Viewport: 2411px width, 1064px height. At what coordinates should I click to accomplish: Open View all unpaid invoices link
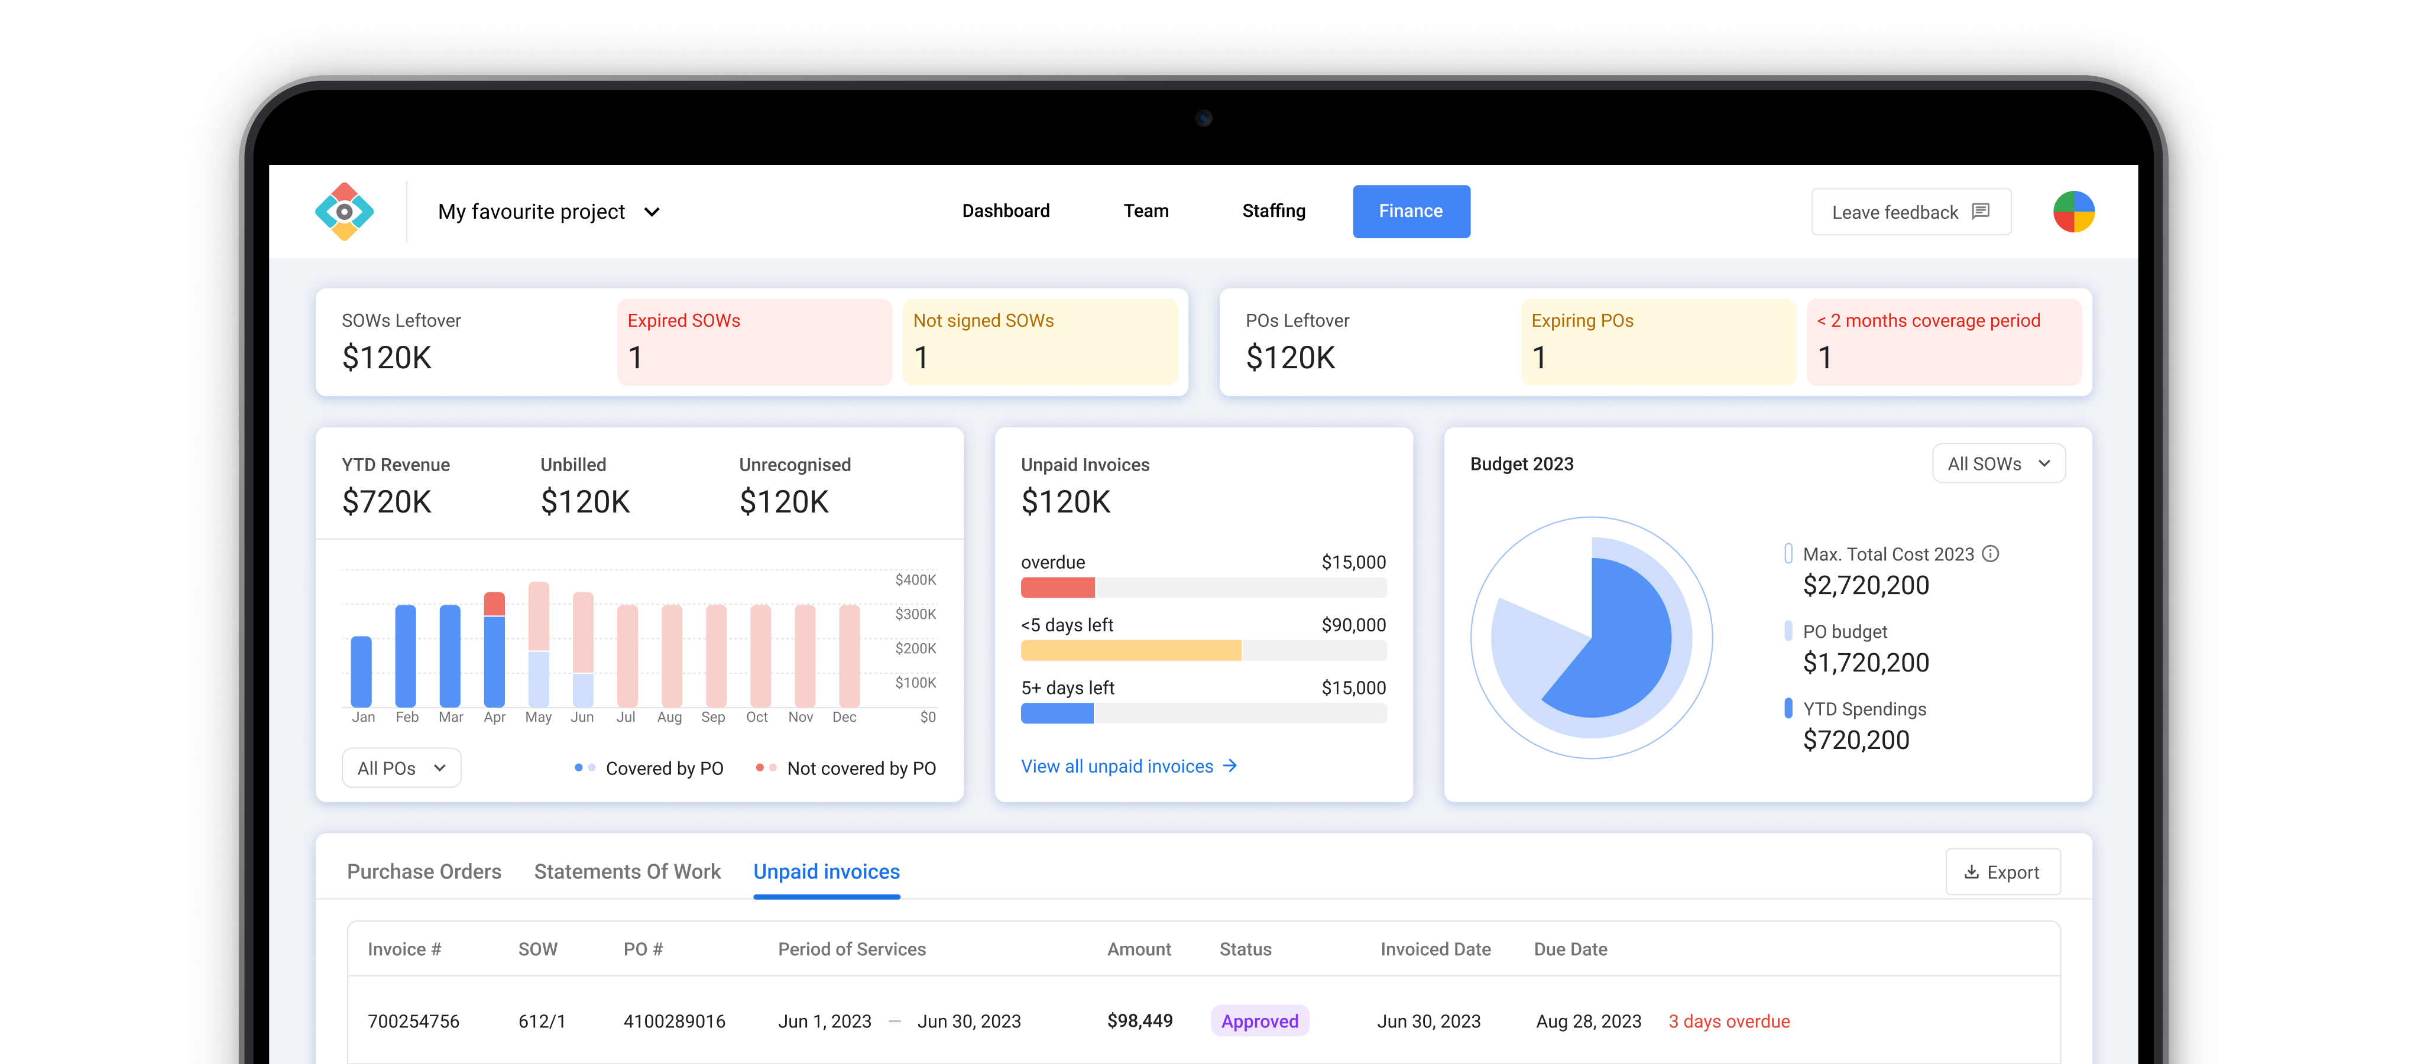(x=1117, y=765)
